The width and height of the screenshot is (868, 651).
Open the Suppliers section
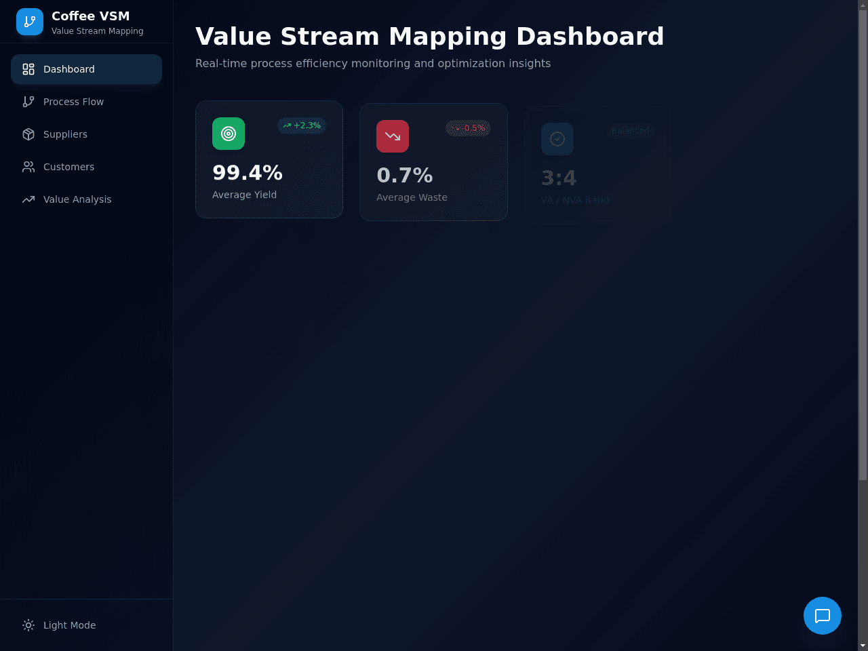tap(86, 134)
